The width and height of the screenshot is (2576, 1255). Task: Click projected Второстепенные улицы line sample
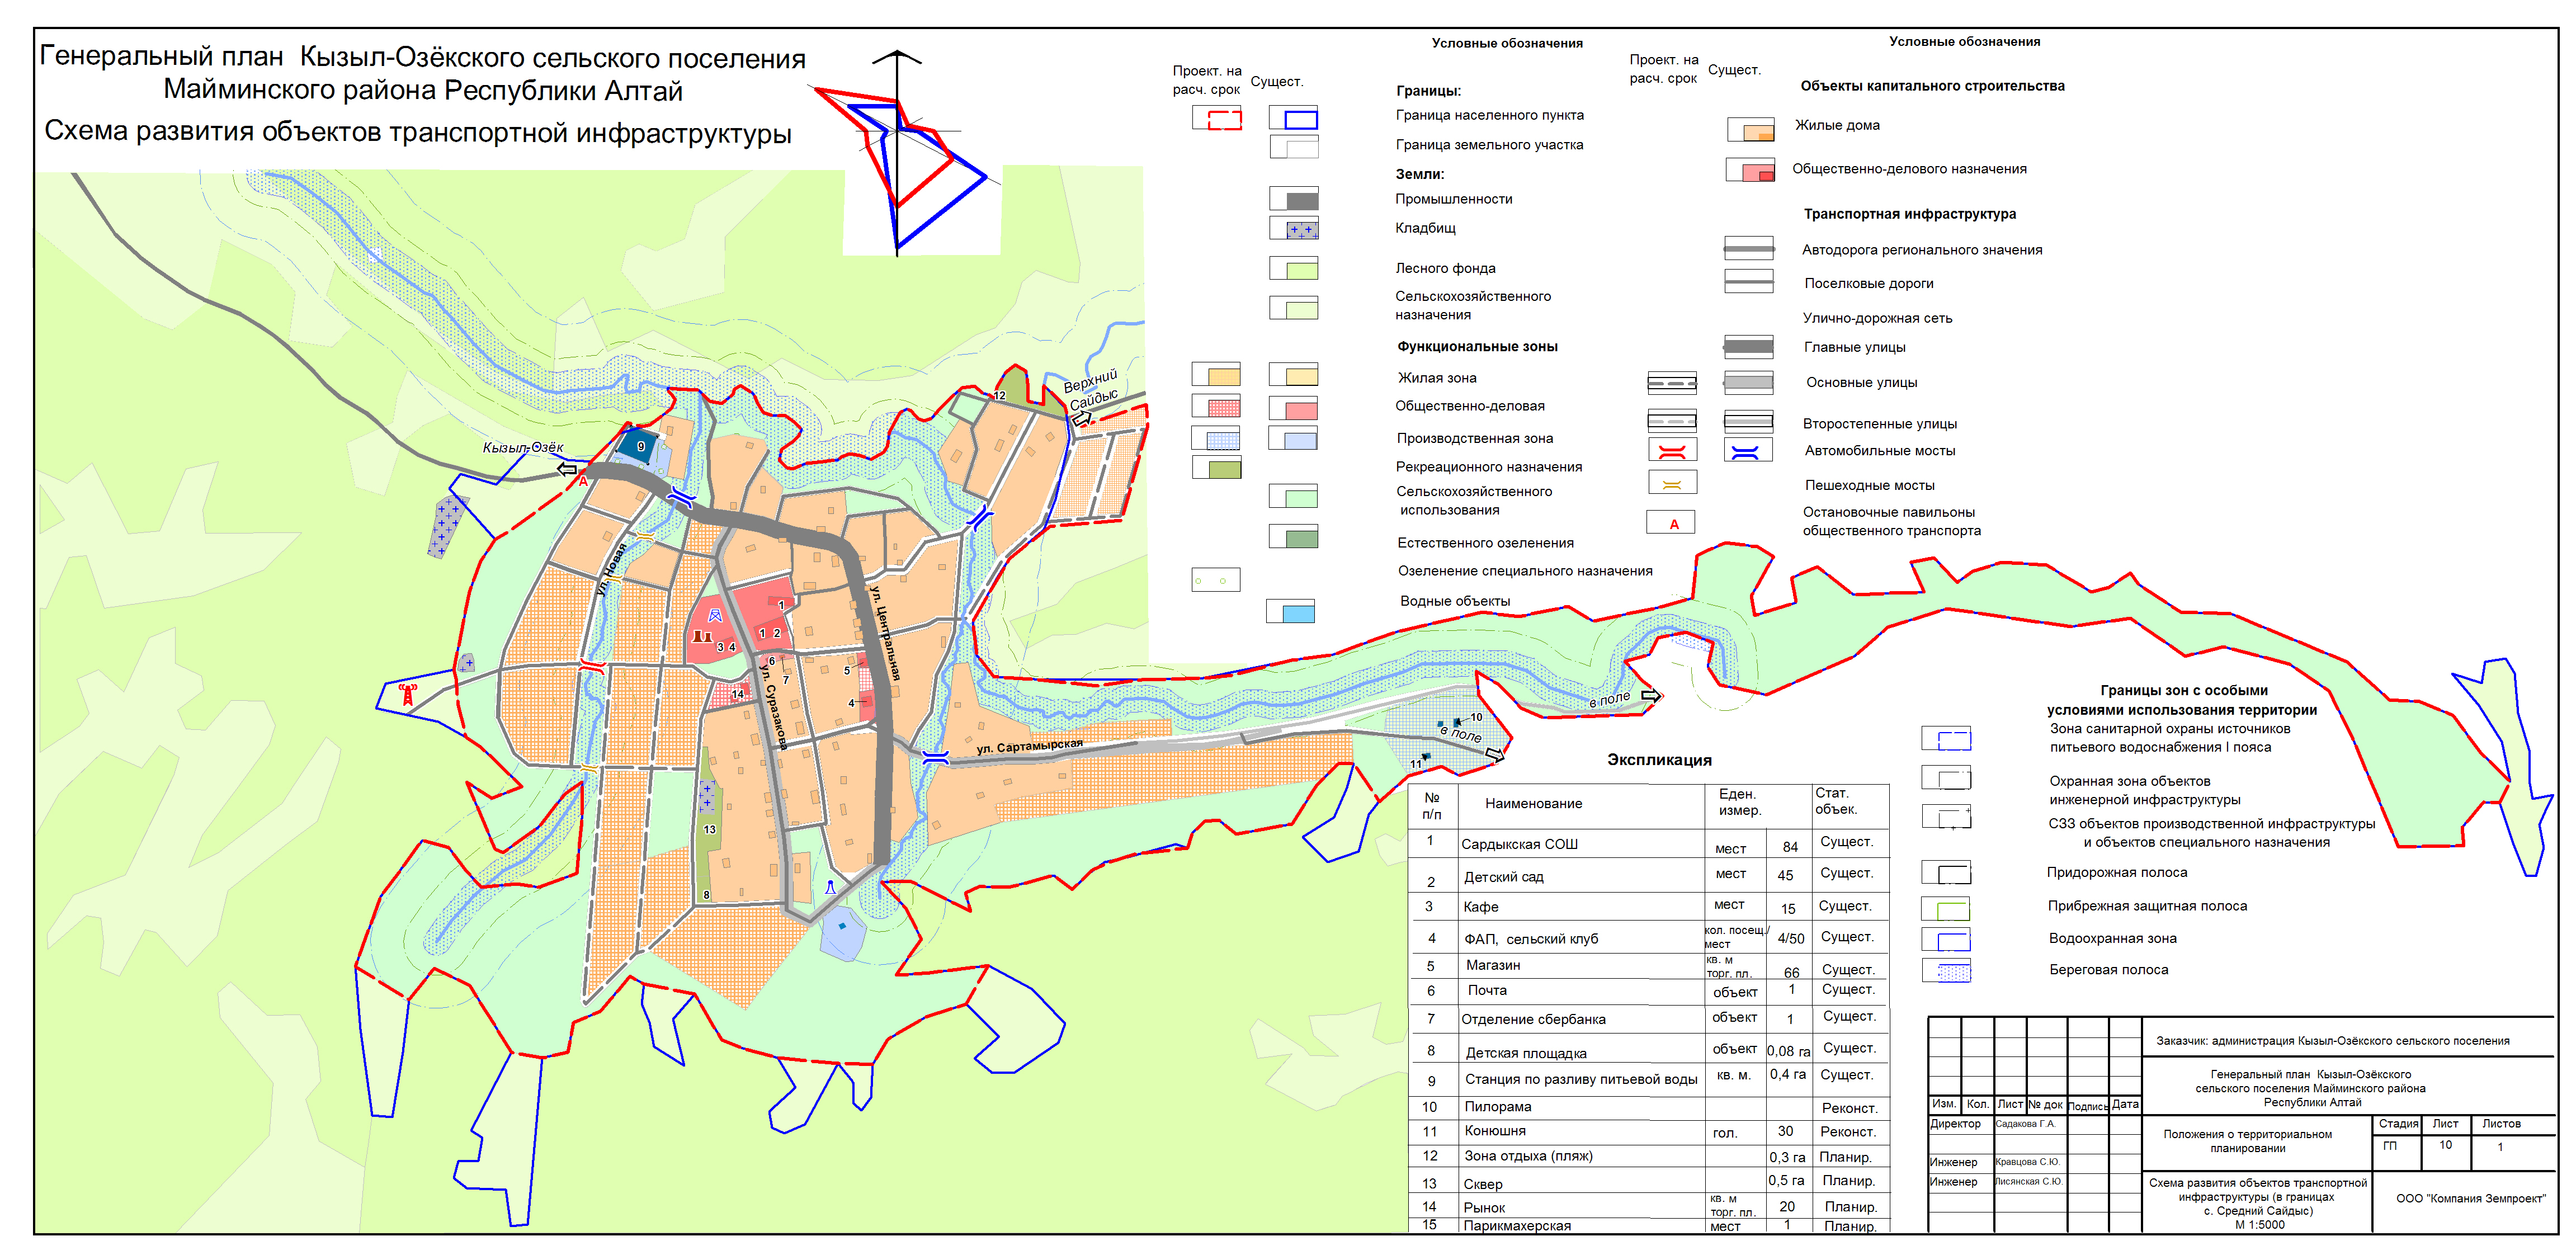[x=1672, y=421]
